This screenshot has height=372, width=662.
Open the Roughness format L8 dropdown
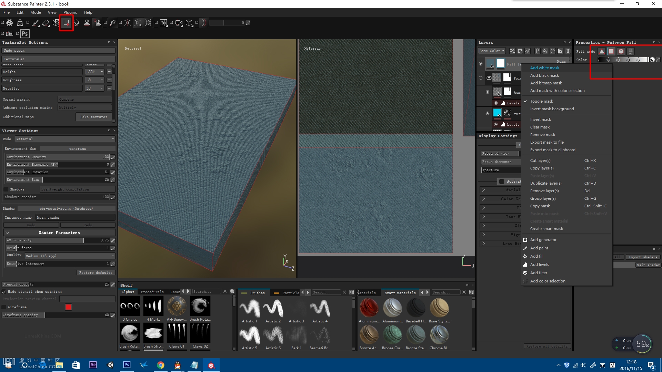click(x=95, y=80)
